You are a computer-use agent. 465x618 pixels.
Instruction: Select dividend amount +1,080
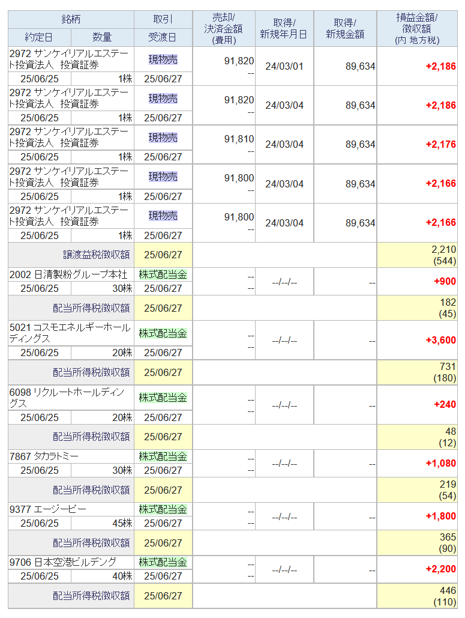pos(440,463)
